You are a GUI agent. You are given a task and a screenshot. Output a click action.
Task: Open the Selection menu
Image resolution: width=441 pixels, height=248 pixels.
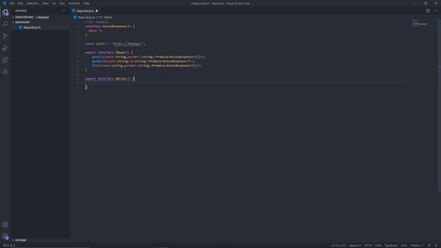[32, 3]
